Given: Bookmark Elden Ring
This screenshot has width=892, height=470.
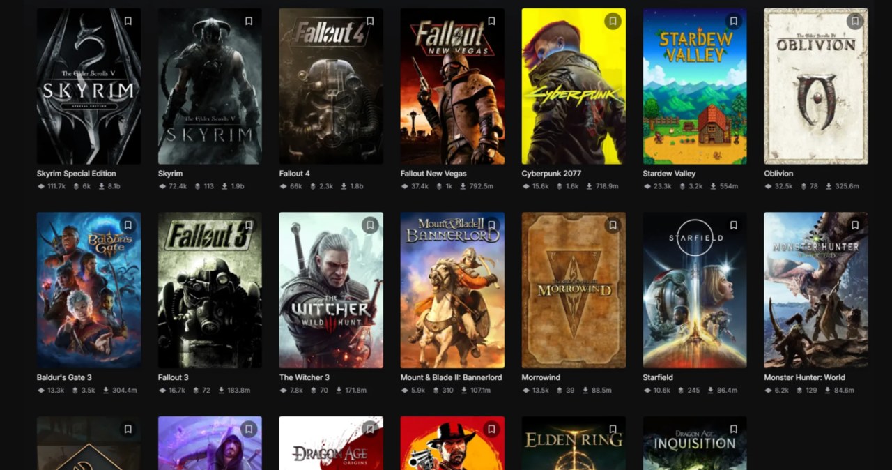Looking at the screenshot, I should 613,430.
